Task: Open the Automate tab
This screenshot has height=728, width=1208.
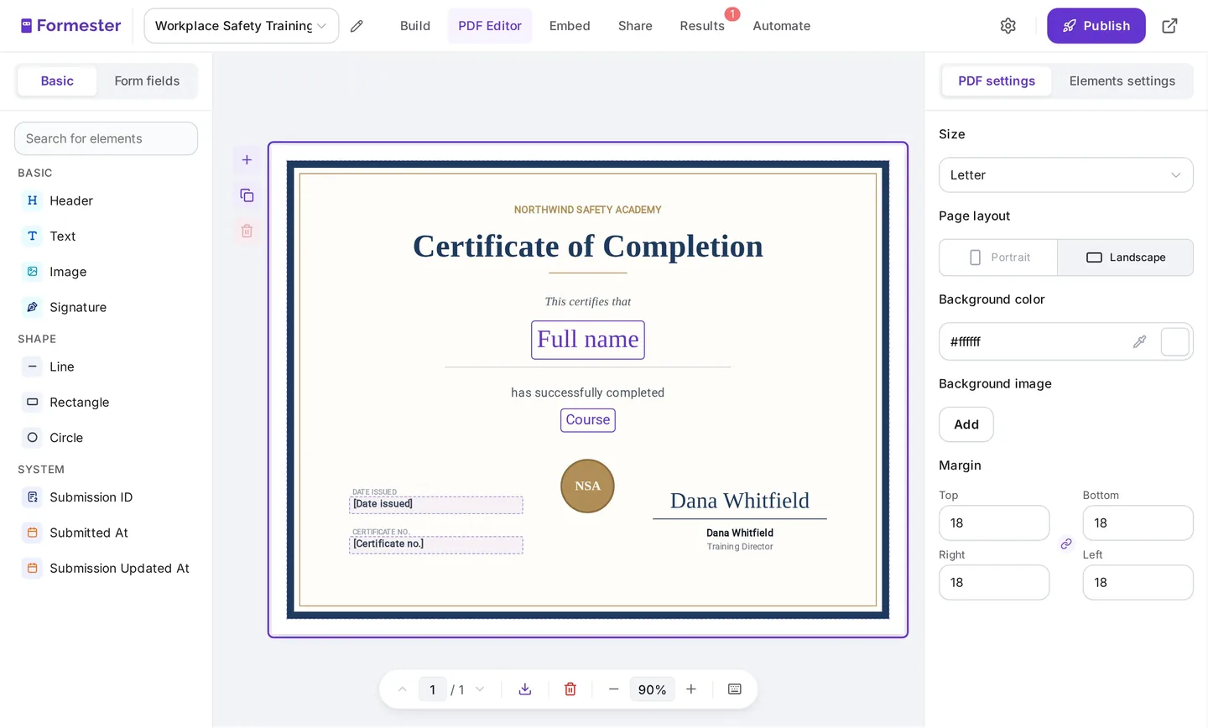Action: [x=782, y=26]
